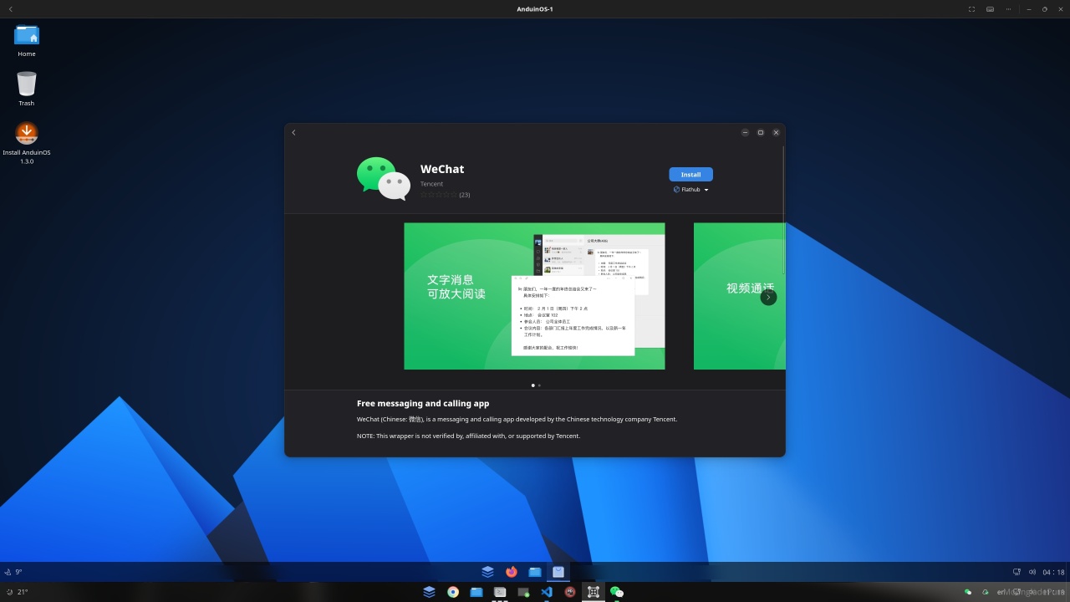Open the Home folder on desktop
This screenshot has width=1070, height=602.
click(x=27, y=40)
